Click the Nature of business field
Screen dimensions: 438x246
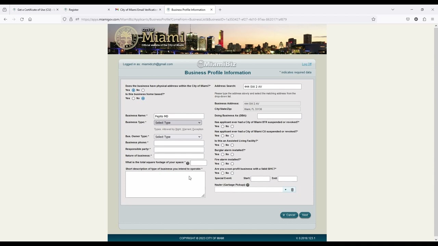tap(179, 156)
